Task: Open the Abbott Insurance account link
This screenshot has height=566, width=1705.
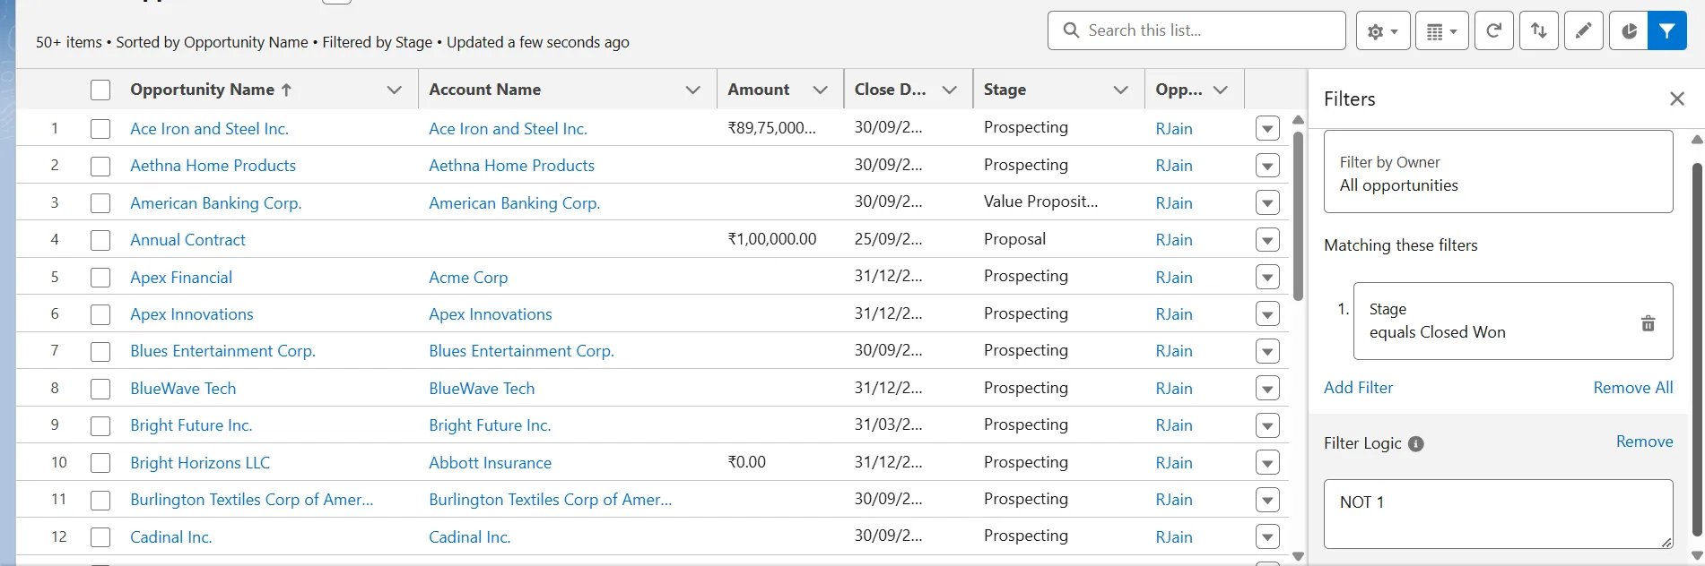Action: click(x=490, y=463)
